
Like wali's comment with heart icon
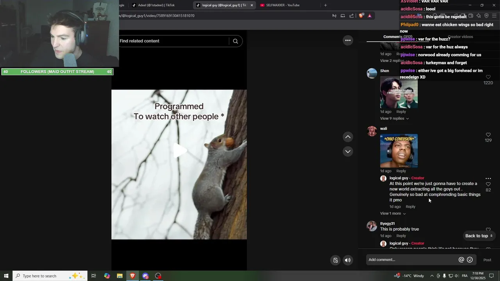[488, 135]
